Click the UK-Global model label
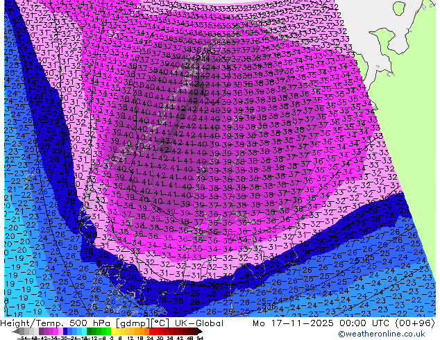 click(199, 323)
